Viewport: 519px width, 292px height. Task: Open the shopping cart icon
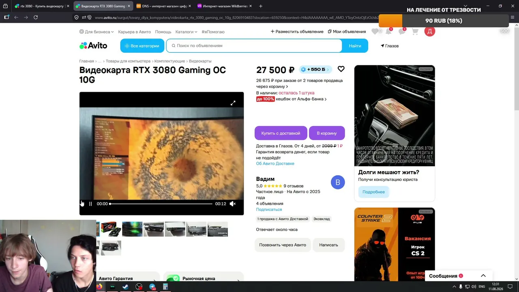[x=415, y=32]
